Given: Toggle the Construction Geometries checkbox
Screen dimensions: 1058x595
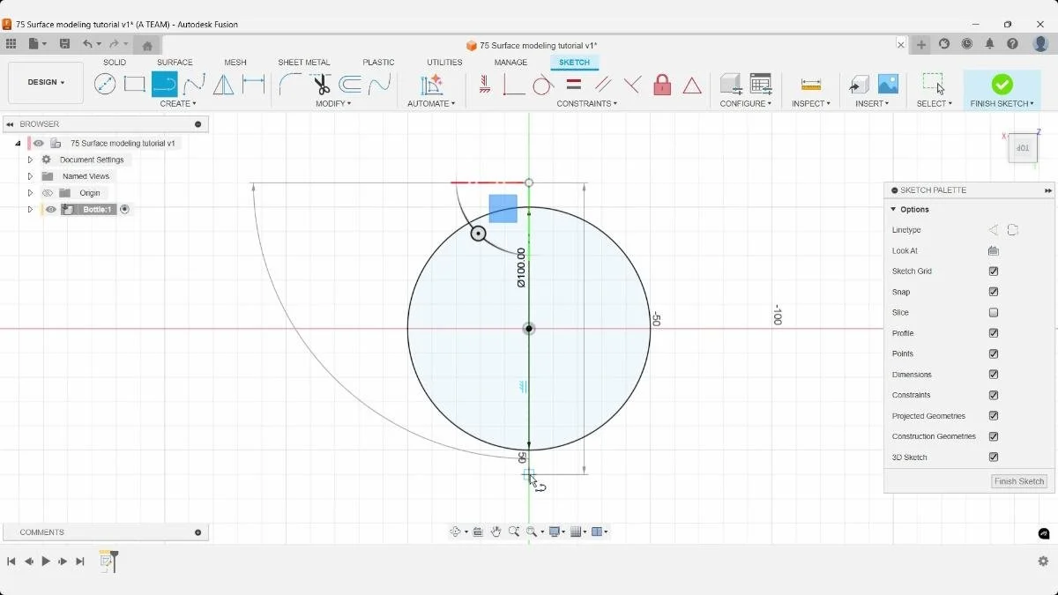Looking at the screenshot, I should (x=994, y=436).
